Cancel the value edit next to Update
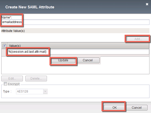This screenshot has height=113, width=151. [88, 60]
